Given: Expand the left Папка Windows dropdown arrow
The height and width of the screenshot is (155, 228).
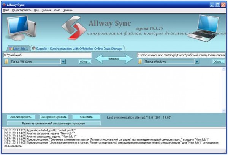Looking at the screenshot, I should [63, 62].
